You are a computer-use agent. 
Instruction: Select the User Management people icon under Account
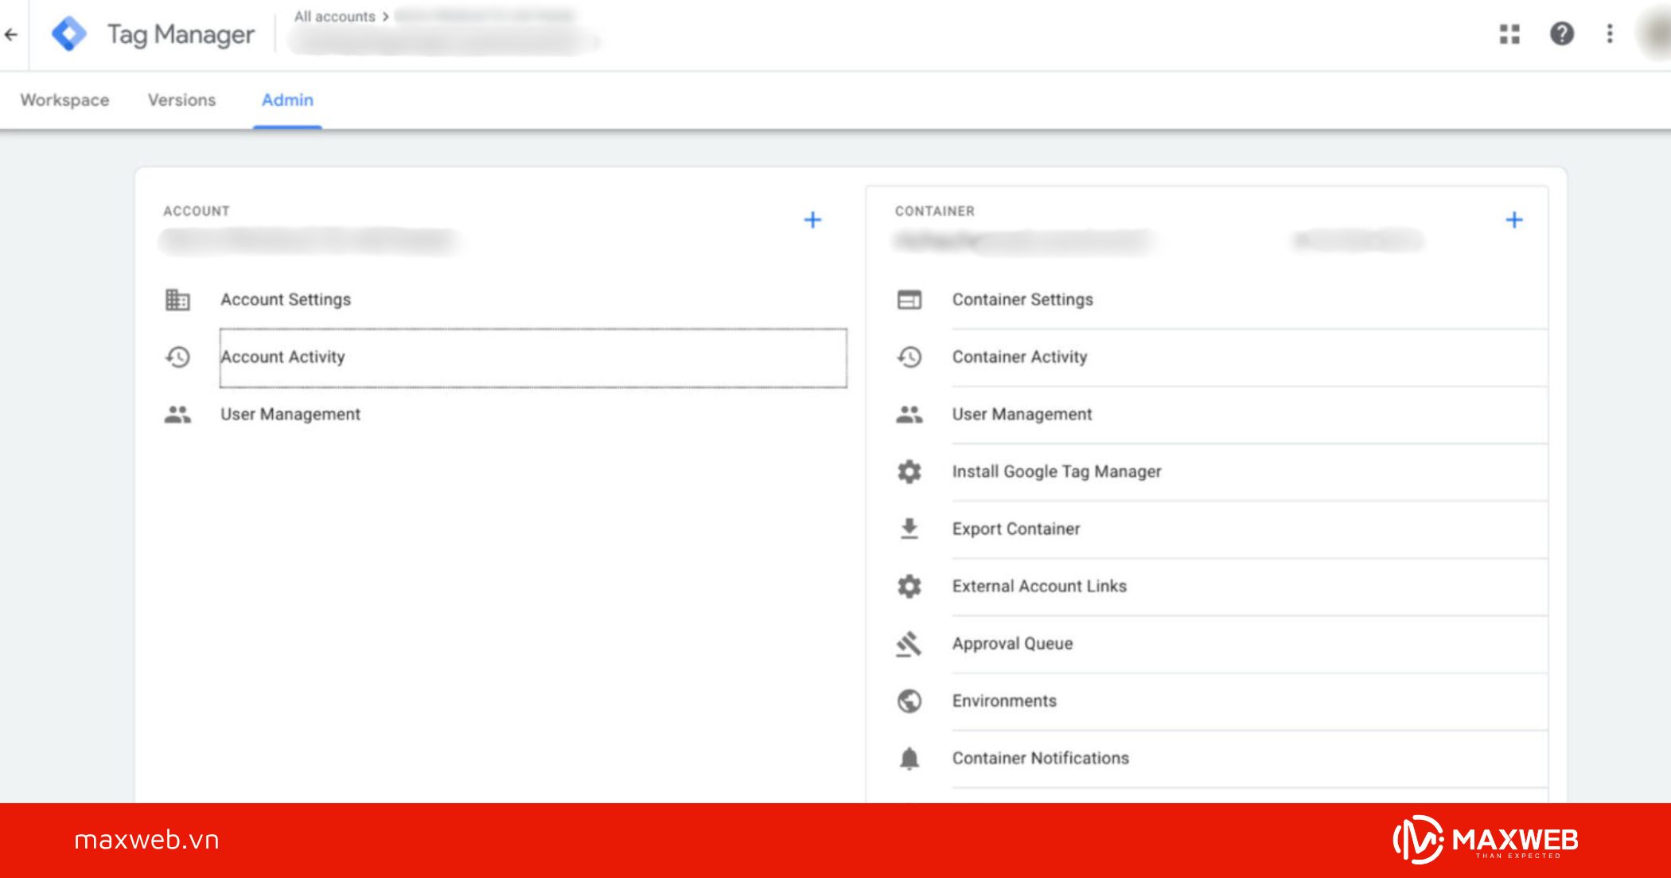click(x=177, y=414)
